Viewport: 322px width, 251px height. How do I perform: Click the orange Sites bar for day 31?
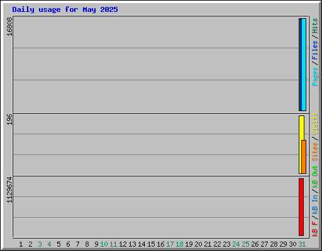click(x=304, y=157)
